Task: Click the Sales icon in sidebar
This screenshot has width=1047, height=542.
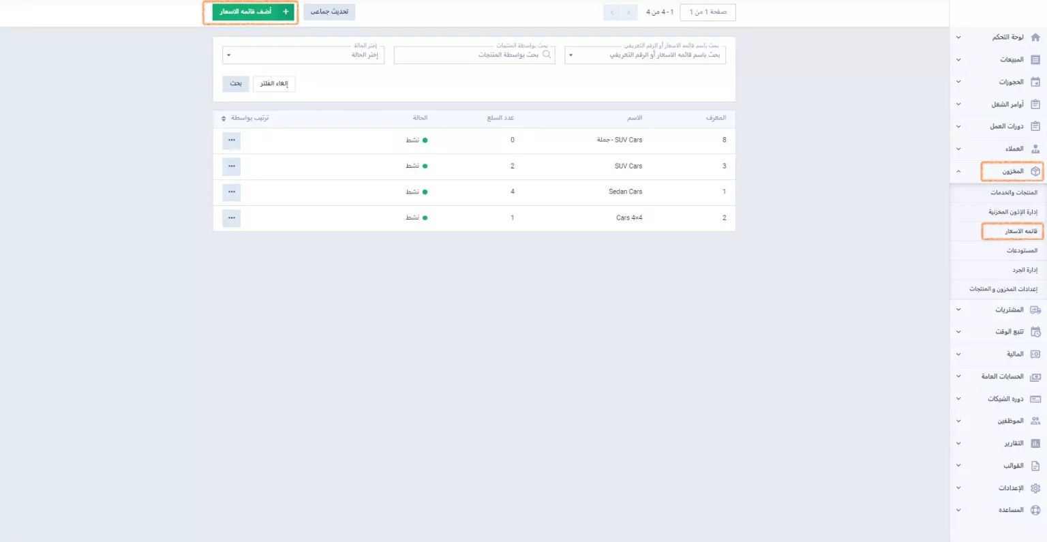Action: [1035, 60]
